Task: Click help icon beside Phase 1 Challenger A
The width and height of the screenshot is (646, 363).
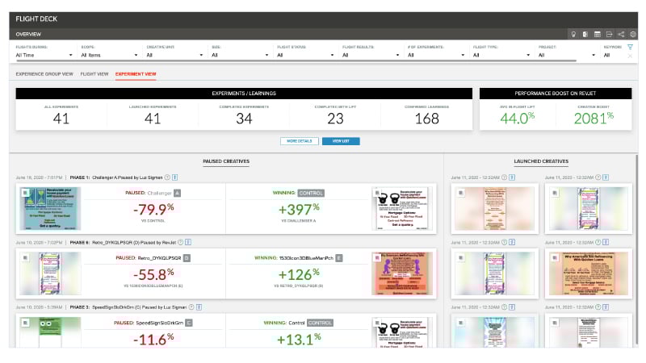Action: [x=167, y=176]
